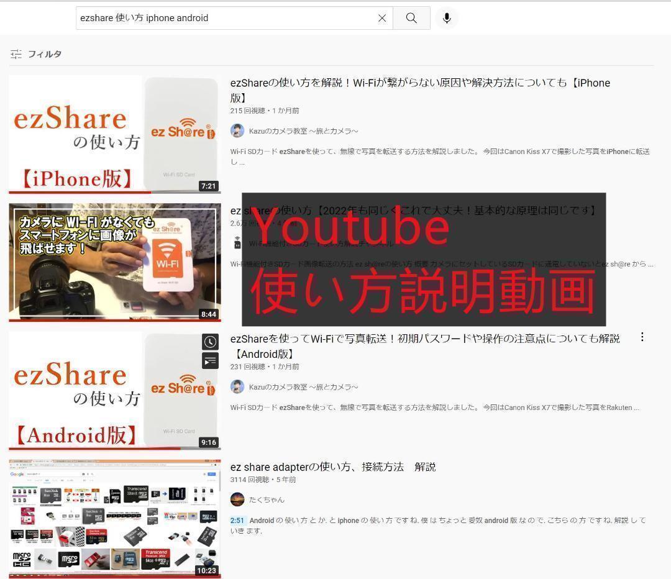The width and height of the screenshot is (671, 579).
Task: Click the 8:44 duration badge
Action: coord(208,314)
